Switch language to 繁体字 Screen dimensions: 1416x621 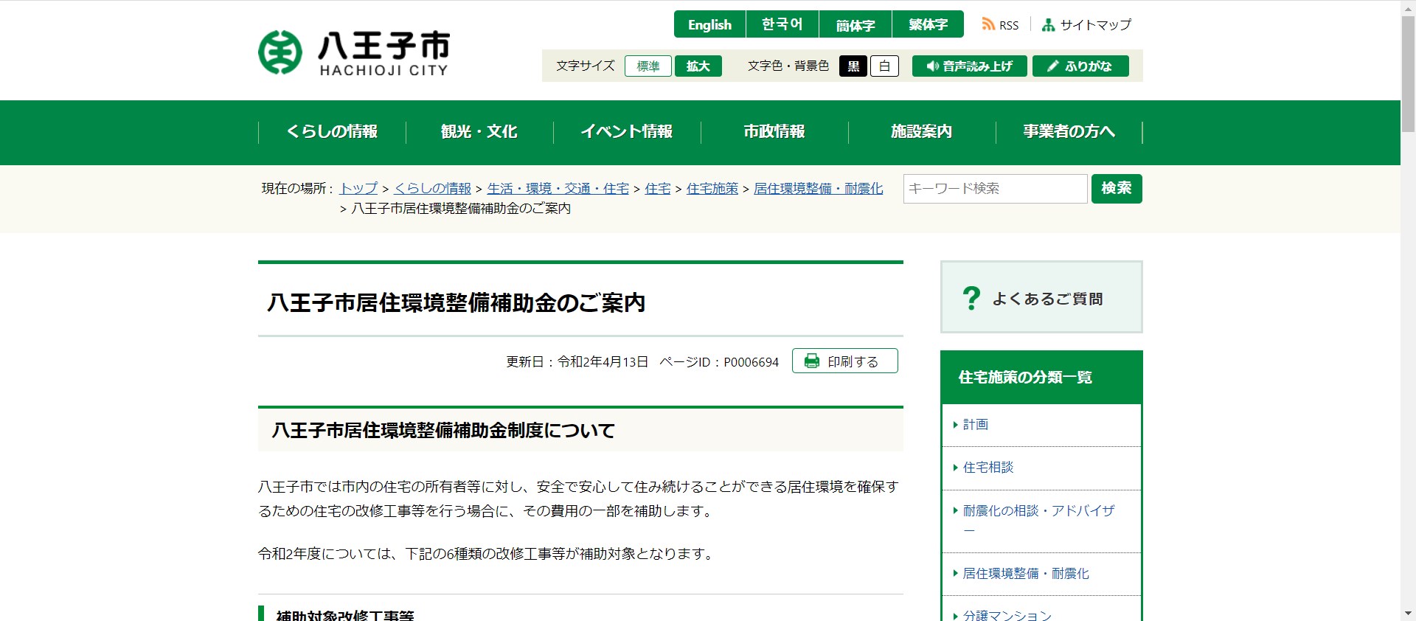(928, 24)
